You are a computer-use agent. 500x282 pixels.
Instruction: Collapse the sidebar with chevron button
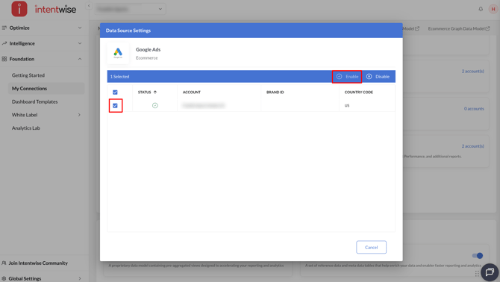[89, 6]
